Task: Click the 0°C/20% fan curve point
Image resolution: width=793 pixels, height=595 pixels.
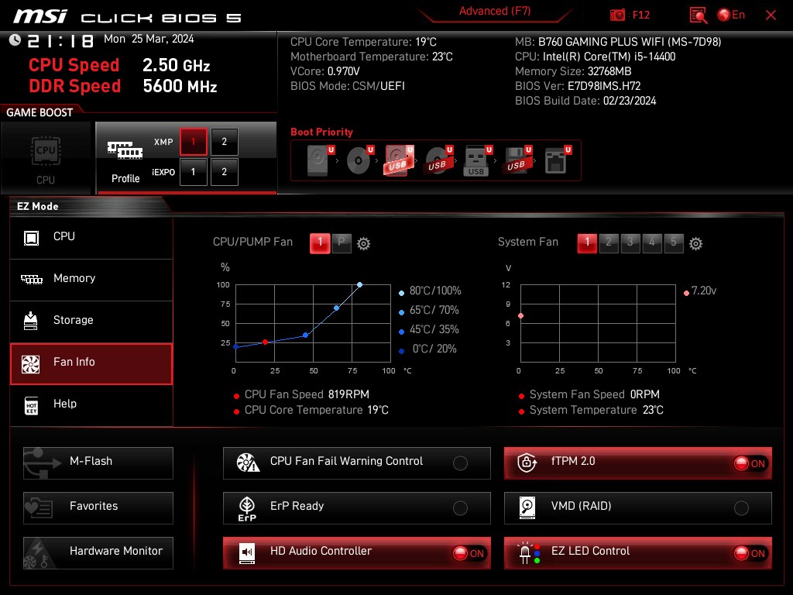Action: [236, 346]
